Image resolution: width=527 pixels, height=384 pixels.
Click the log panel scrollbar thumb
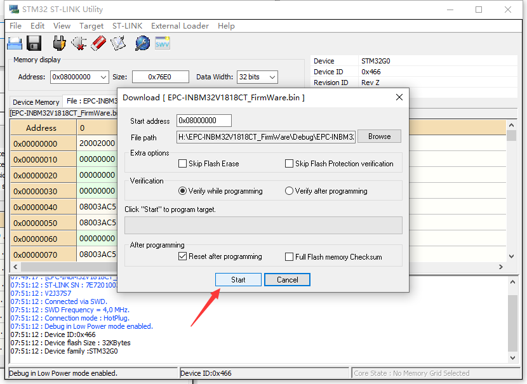coord(512,323)
